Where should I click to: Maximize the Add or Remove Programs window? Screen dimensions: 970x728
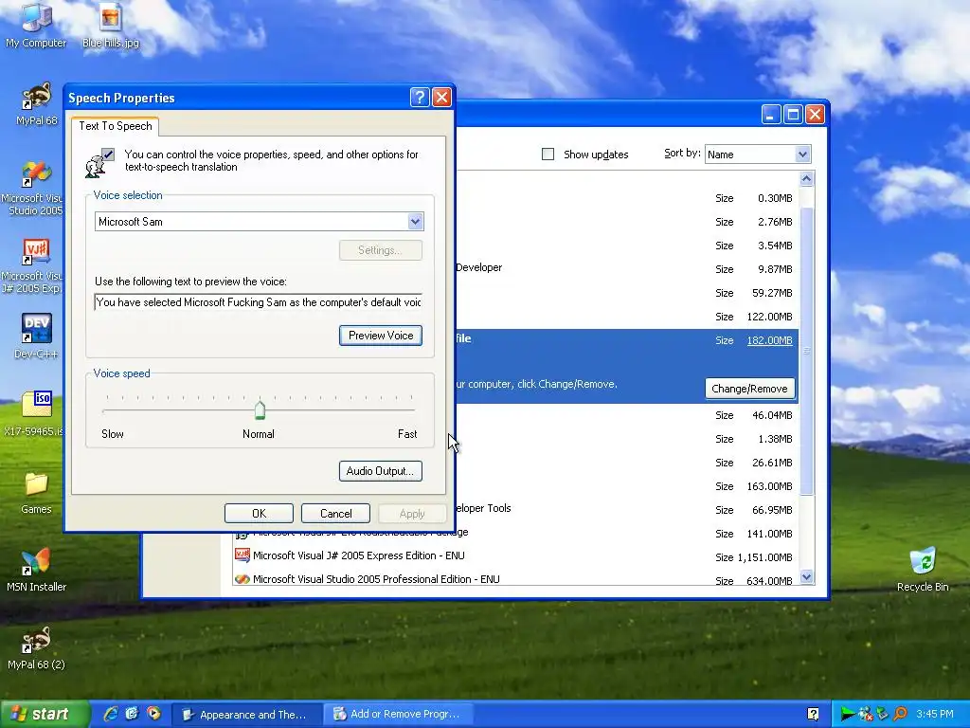pyautogui.click(x=793, y=115)
